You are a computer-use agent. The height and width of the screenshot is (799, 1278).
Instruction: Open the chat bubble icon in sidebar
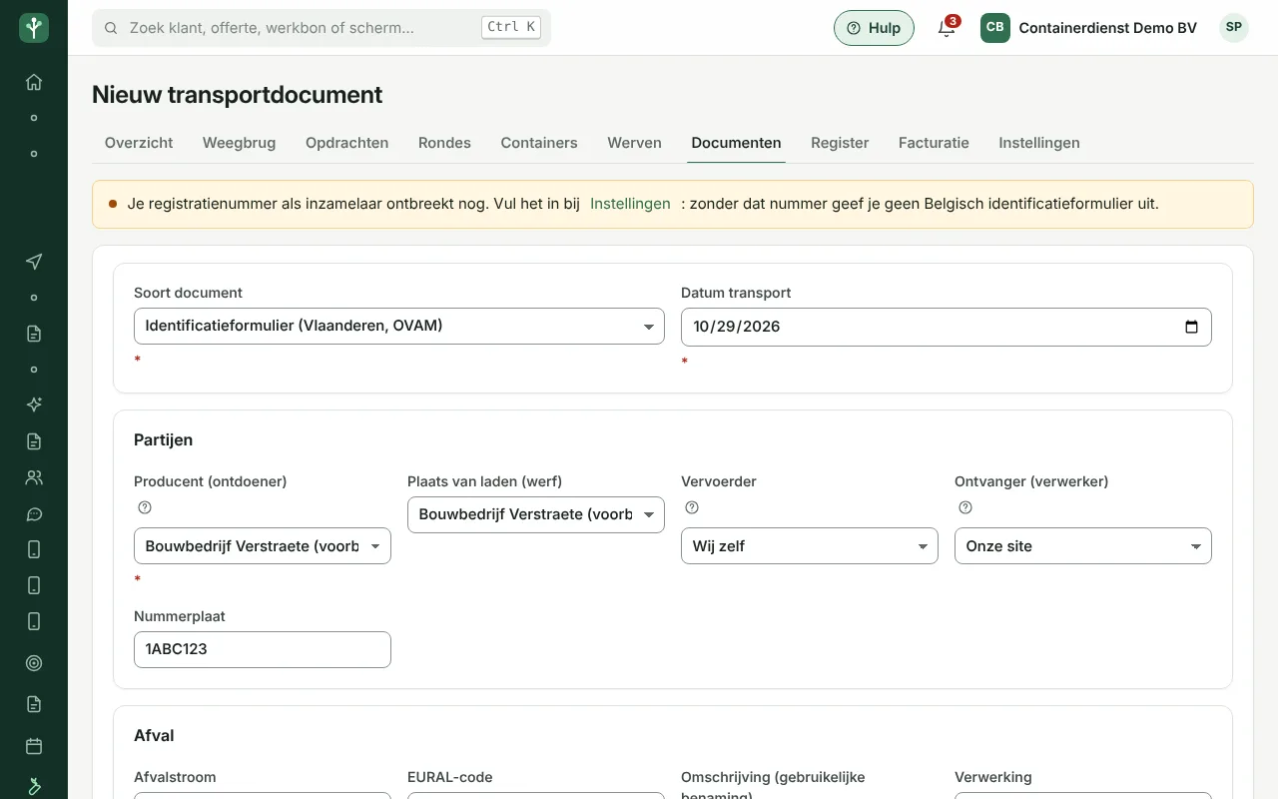point(34,514)
